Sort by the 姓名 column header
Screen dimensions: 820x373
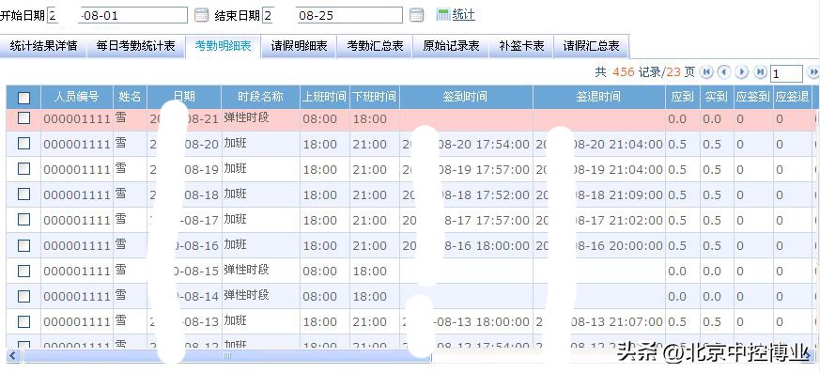tap(131, 97)
